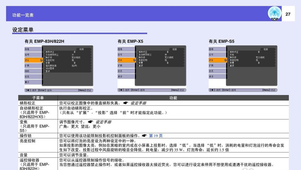
Task: Select 信号 tab in EMP-83H/822H menu
Action: pyautogui.click(x=33, y=55)
